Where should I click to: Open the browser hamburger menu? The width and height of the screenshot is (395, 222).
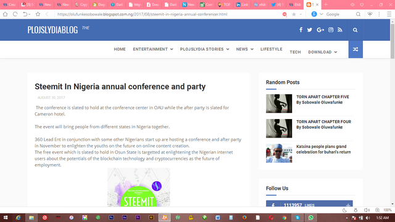(389, 14)
